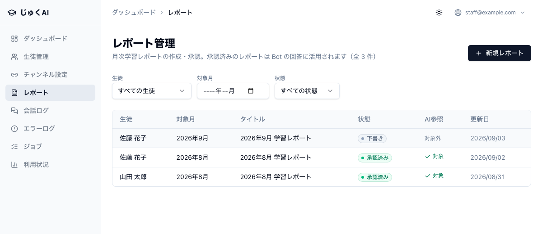Viewport: 542px width, 234px height.
Task: Open 利用状況 in the sidebar
Action: coord(50,165)
